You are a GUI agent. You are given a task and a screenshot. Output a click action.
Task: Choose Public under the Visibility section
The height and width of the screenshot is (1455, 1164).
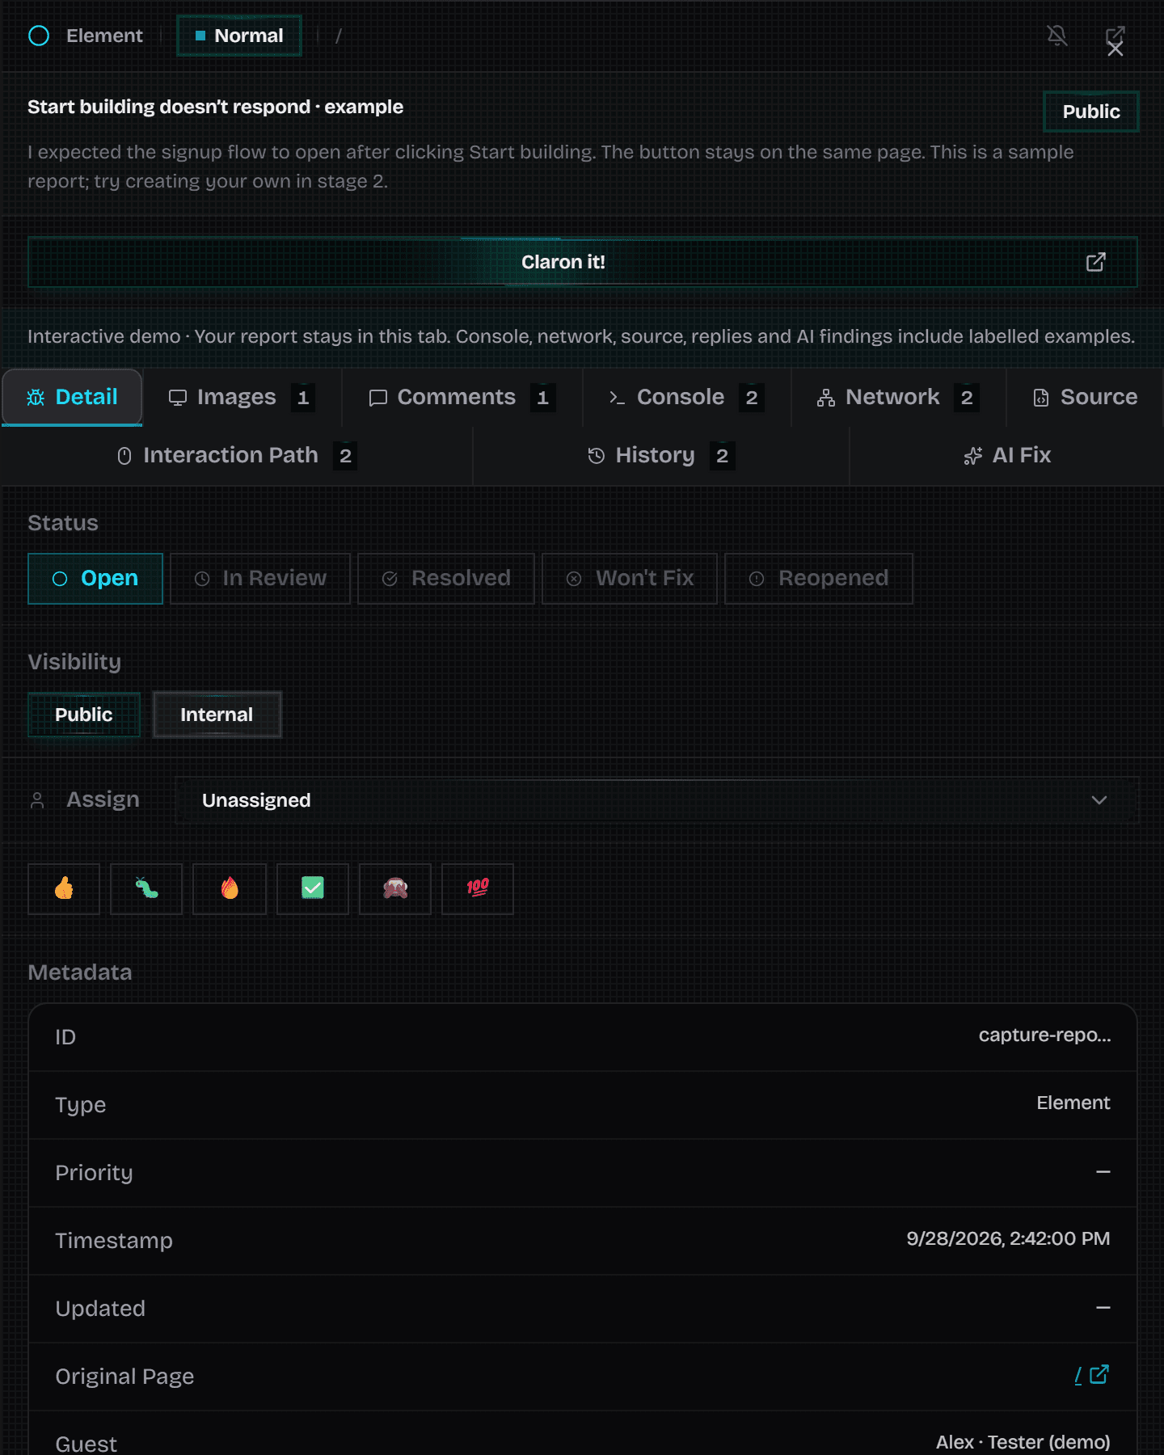(84, 715)
